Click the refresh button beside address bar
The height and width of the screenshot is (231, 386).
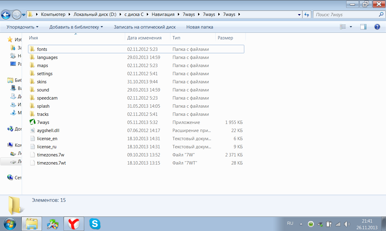[307, 14]
